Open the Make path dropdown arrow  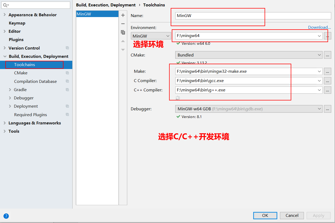319,71
